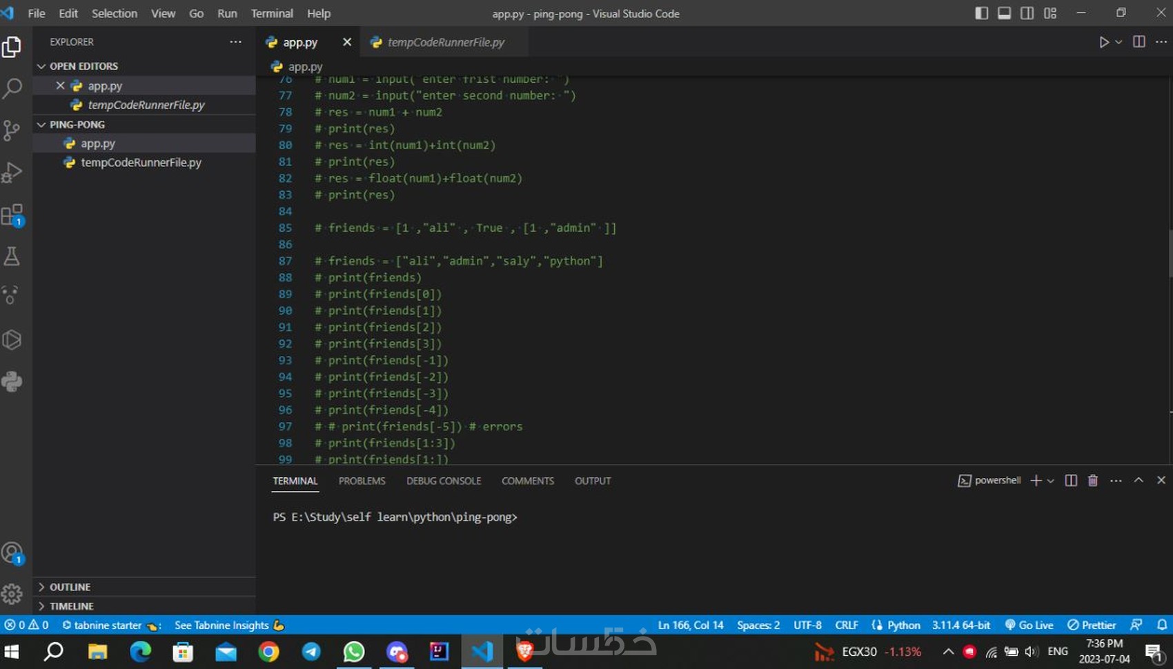Toggle bottom Panel visibility
The image size is (1173, 669).
1004,13
